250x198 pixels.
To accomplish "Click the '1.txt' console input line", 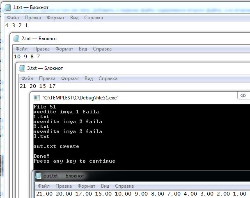I will [x=41, y=117].
